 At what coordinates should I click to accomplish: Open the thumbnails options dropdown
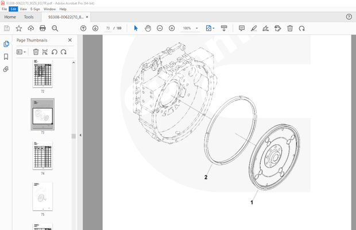(x=21, y=52)
